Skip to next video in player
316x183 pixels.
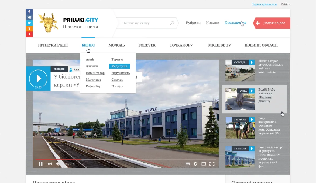coord(50,164)
